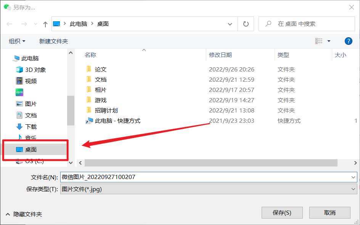Sort files by 大小 column
The width and height of the screenshot is (360, 225).
pos(340,55)
